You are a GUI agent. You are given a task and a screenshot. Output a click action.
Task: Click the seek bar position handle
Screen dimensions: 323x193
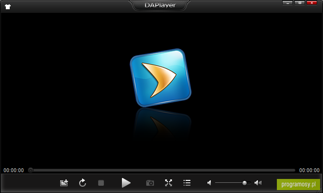pyautogui.click(x=31, y=170)
